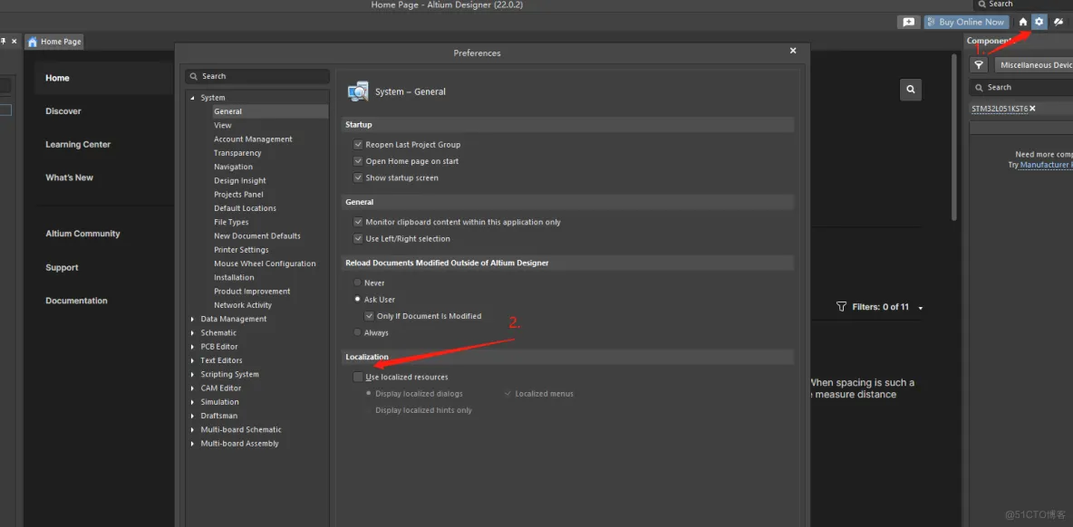Close the Preferences dialog

(793, 51)
